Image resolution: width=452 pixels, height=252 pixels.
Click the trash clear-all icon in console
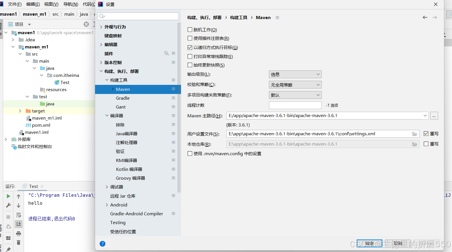pos(19,242)
